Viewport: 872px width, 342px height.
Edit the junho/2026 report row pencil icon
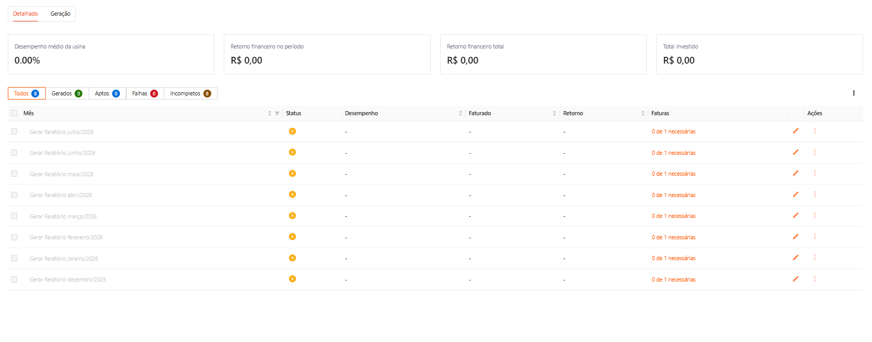click(795, 152)
